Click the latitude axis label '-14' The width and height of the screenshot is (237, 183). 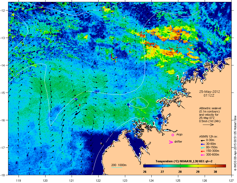point(3,65)
